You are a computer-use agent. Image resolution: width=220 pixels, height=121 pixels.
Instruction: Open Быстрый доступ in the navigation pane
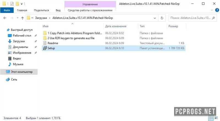coord(22,30)
